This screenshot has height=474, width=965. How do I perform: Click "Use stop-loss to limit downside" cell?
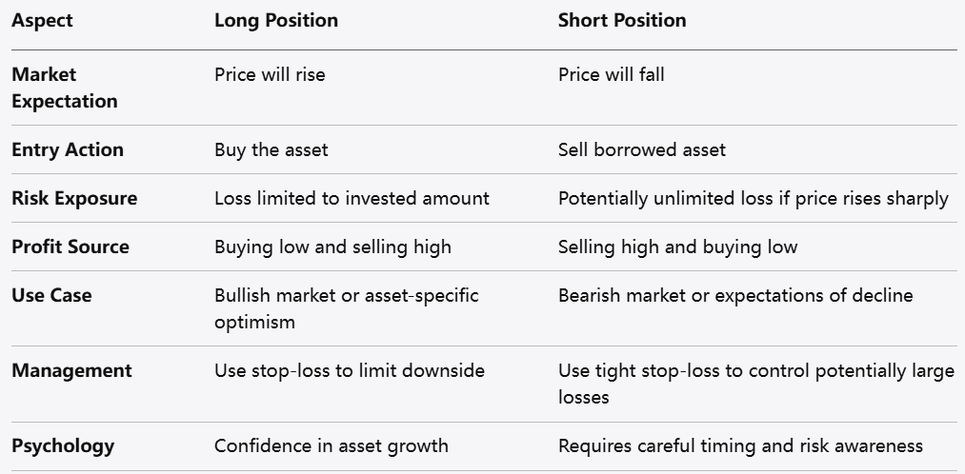(349, 370)
